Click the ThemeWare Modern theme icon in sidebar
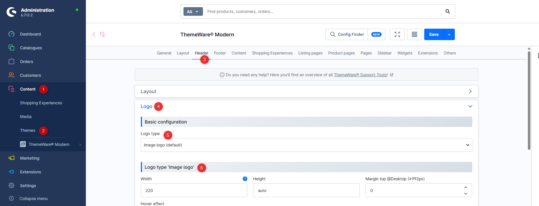539x206 pixels. point(23,144)
